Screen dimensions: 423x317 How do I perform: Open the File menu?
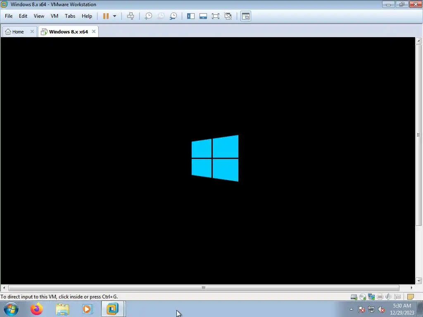(9, 16)
